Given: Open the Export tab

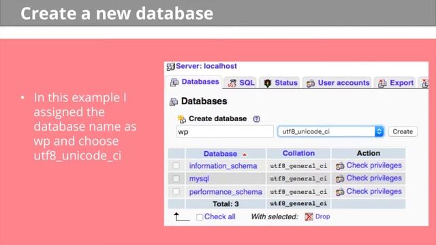Looking at the screenshot, I should (x=395, y=83).
